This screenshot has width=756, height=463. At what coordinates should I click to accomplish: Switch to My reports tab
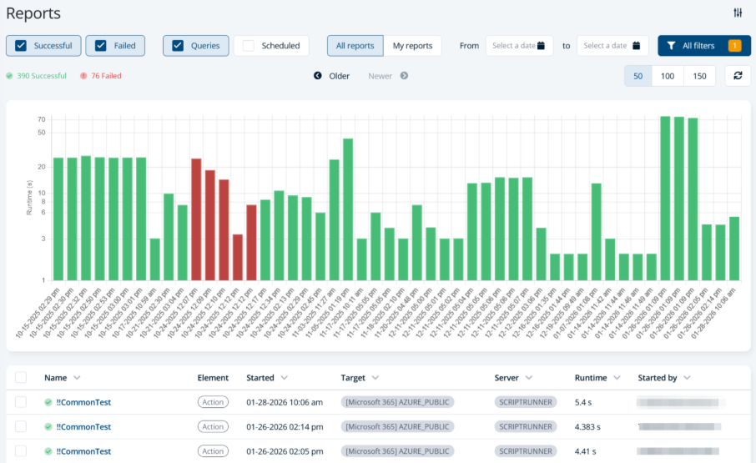(x=413, y=46)
